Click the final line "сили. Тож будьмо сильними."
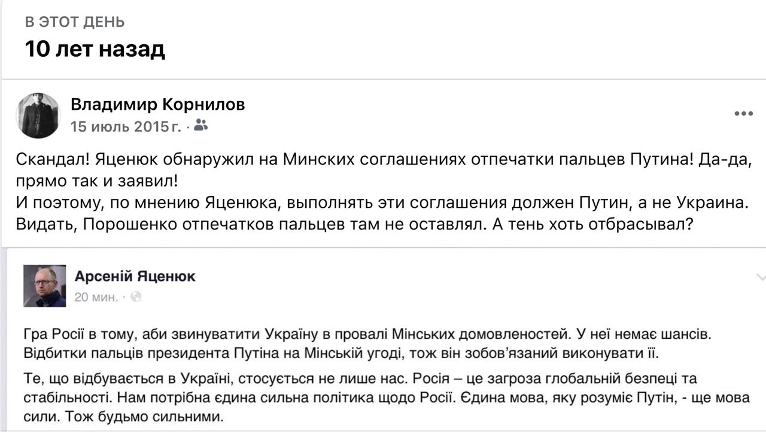The image size is (766, 432). pos(124,416)
